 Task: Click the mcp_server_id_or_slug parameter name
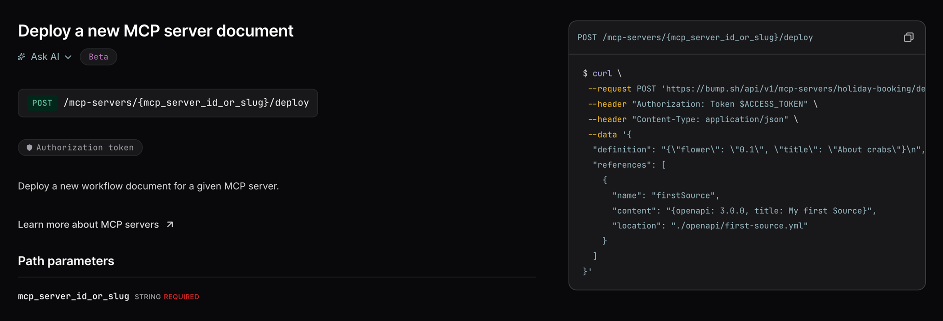pos(74,296)
